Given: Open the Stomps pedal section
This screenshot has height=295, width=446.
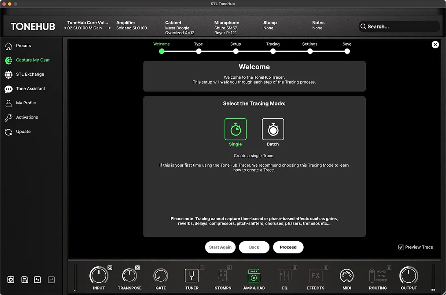Looking at the screenshot, I should 223,275.
